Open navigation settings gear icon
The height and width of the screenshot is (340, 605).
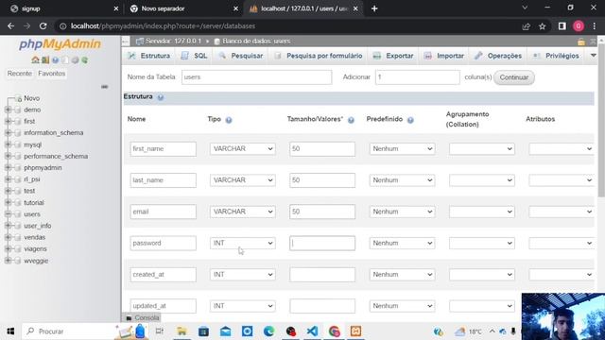click(x=75, y=60)
